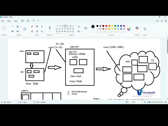Activate Colour 2 white selector
Viewport: 168px width, 126px height.
pos(93,31)
